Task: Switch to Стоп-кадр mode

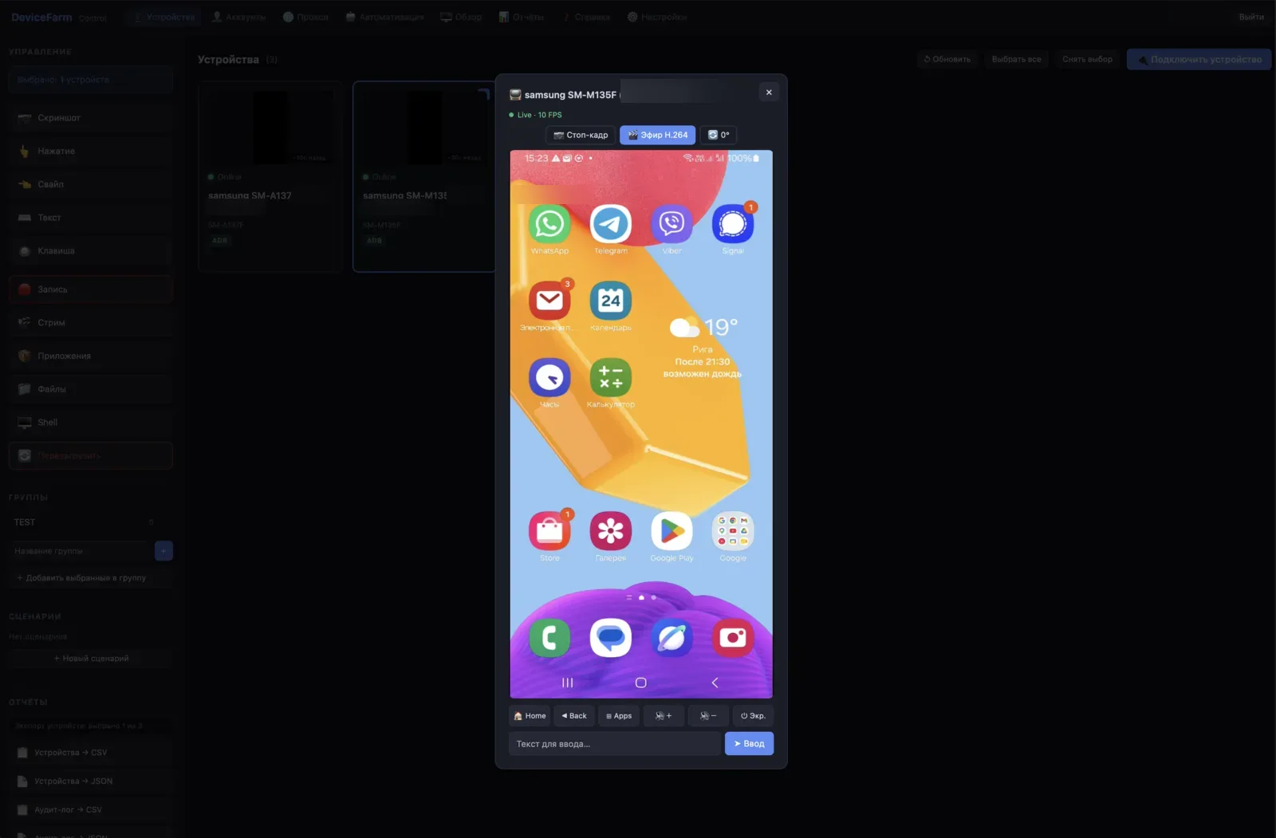Action: (581, 135)
